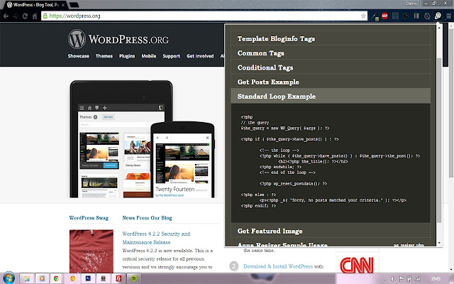This screenshot has height=284, width=454.
Task: Open the WordPress 4.2.2 Security release post
Action: (156, 238)
